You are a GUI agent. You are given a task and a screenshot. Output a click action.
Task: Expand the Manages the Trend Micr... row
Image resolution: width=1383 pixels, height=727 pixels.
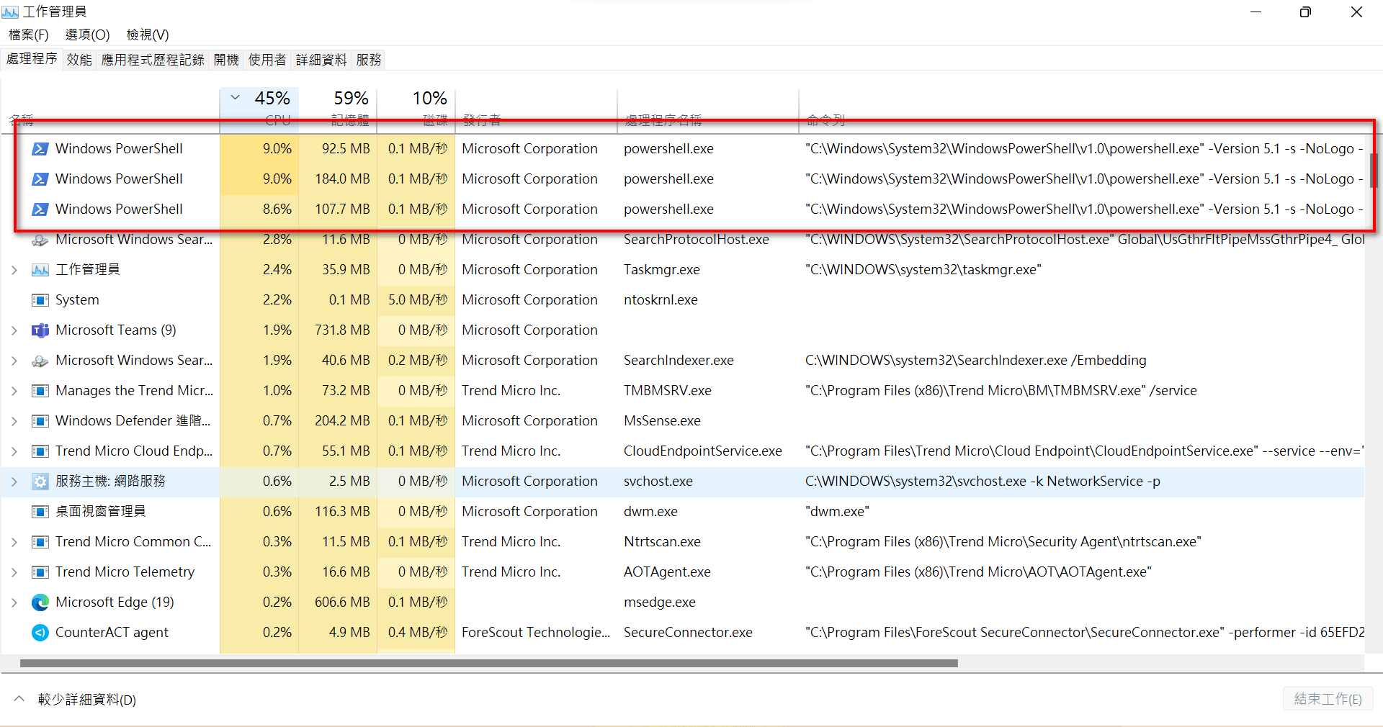coord(14,391)
